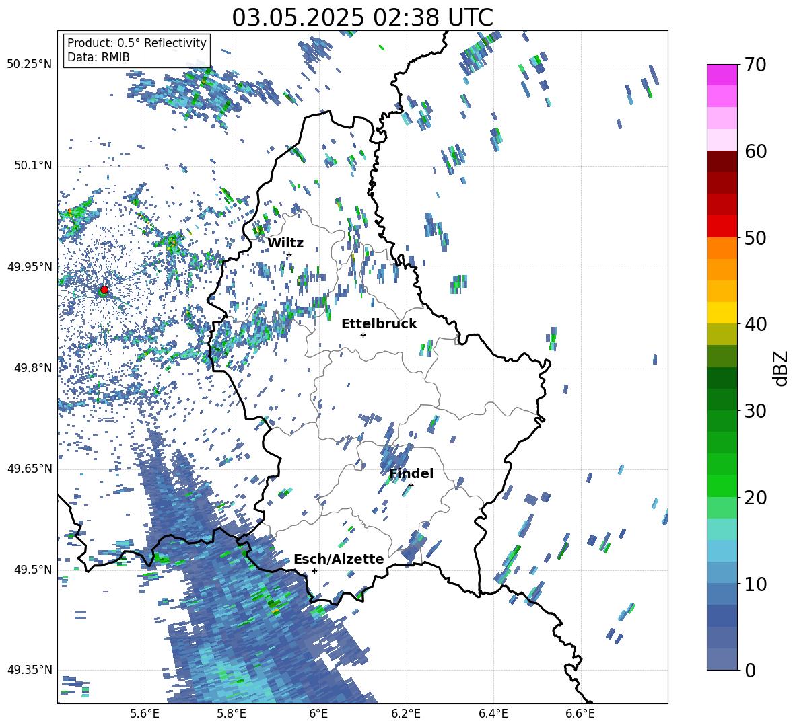Click the Ettelbruck city label
The image size is (797, 727).
(379, 324)
